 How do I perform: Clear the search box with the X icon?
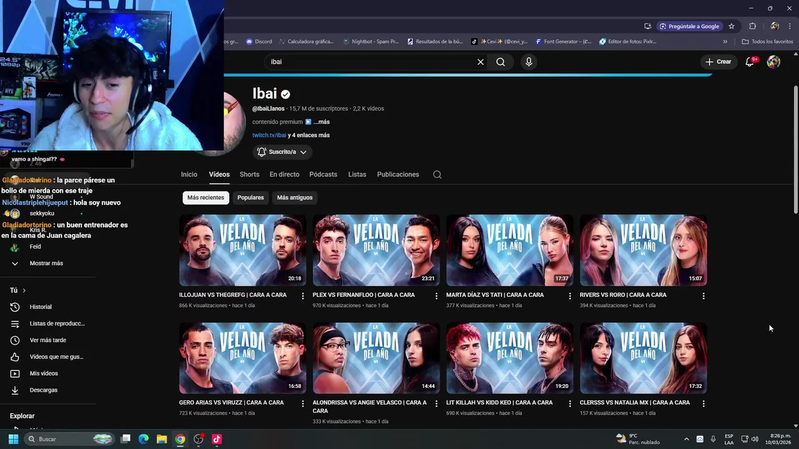pyautogui.click(x=481, y=62)
